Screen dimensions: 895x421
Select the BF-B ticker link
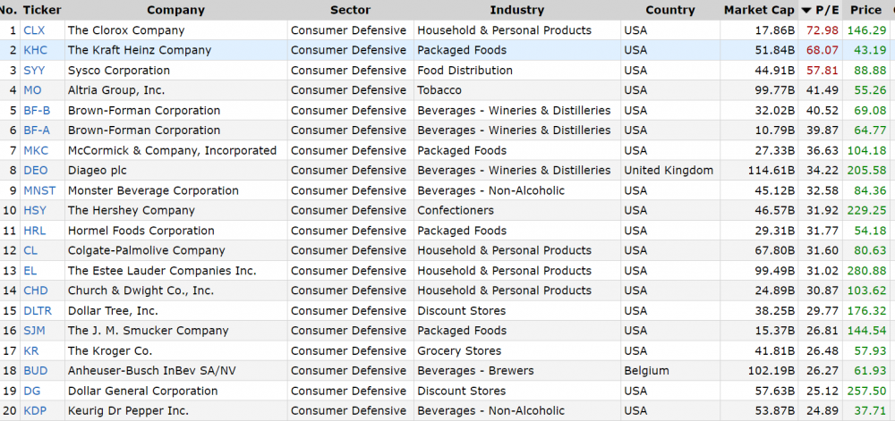coord(37,111)
